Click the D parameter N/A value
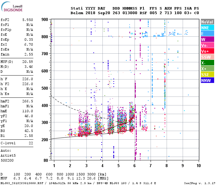Screen dimensions: 216x185 coord(30,72)
